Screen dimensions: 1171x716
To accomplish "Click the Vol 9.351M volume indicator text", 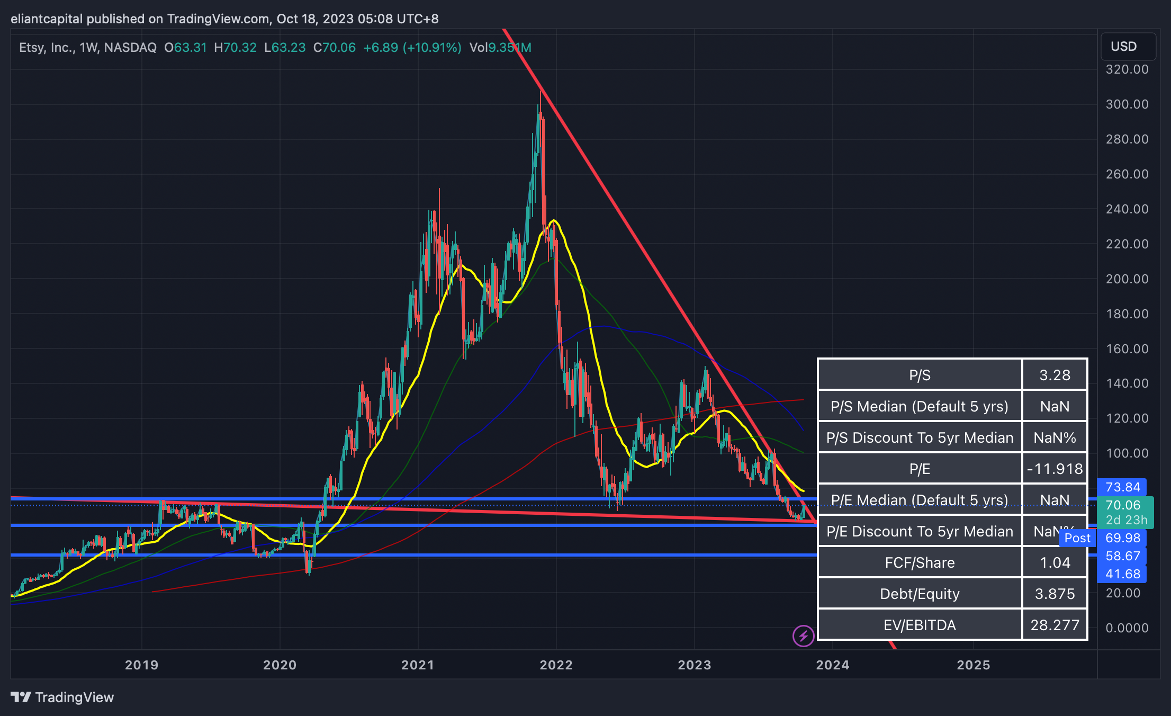I will pos(500,48).
